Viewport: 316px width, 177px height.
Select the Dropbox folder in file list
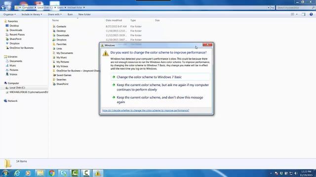pos(61,40)
